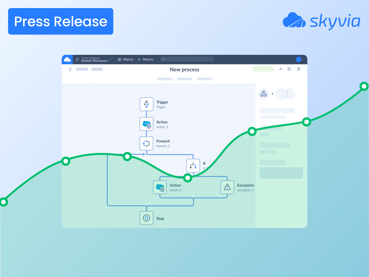Click the add Objects menu item
Viewport: 369px width, 277px height.
tap(145, 59)
